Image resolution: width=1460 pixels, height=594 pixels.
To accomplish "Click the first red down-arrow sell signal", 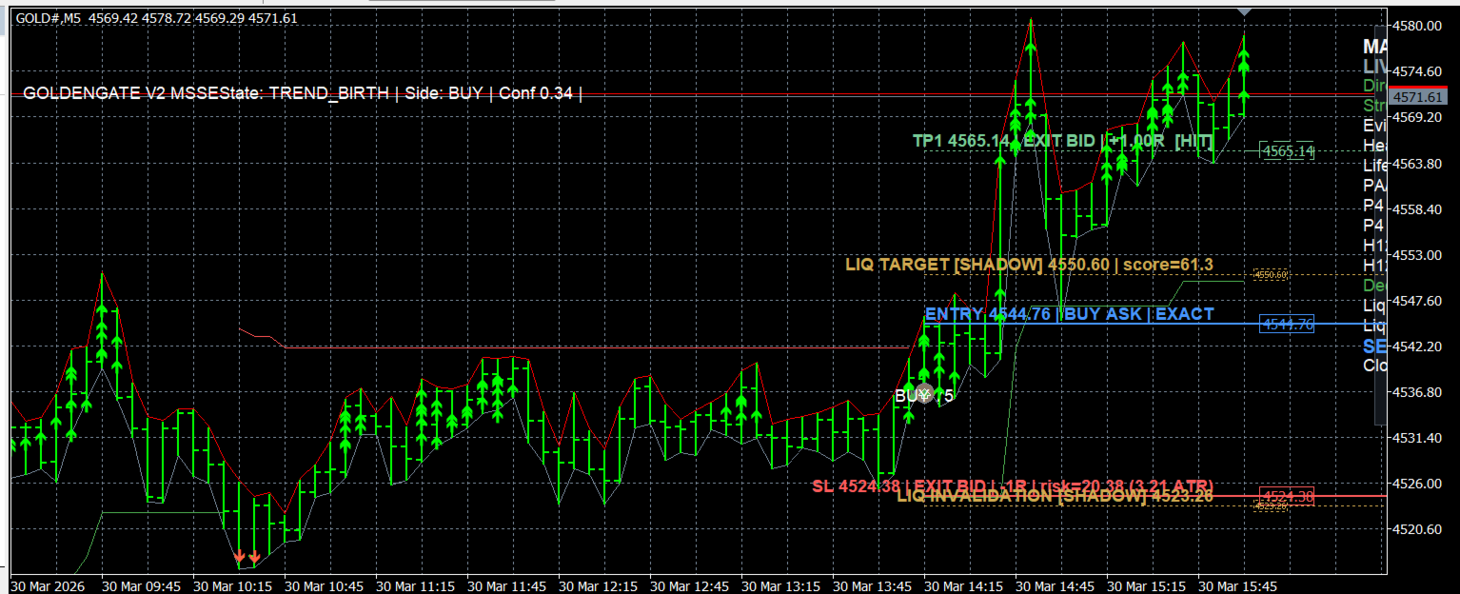I will point(241,555).
